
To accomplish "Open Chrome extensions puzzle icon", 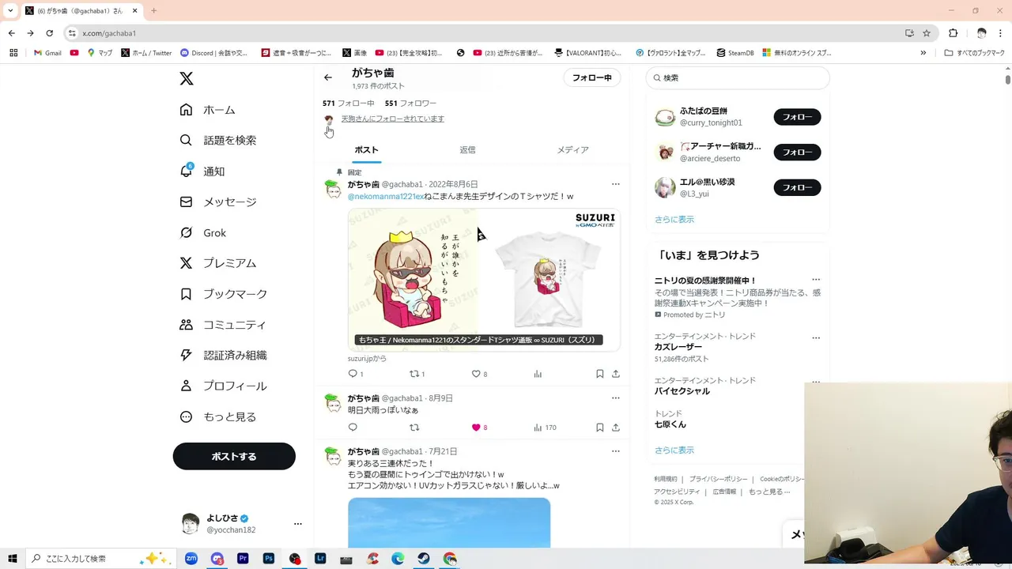I will (953, 33).
